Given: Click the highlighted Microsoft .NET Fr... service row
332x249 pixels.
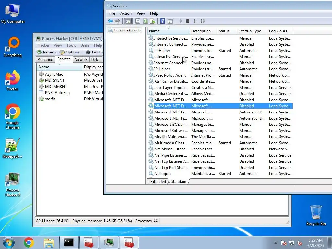Looking at the screenshot, I should (x=220, y=106).
